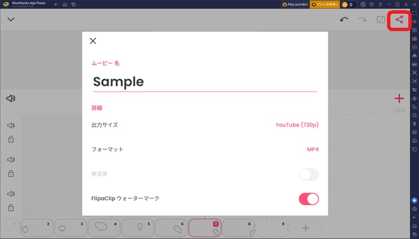
Task: Open BlueStacks home from the title bar
Action: pyautogui.click(x=65, y=5)
